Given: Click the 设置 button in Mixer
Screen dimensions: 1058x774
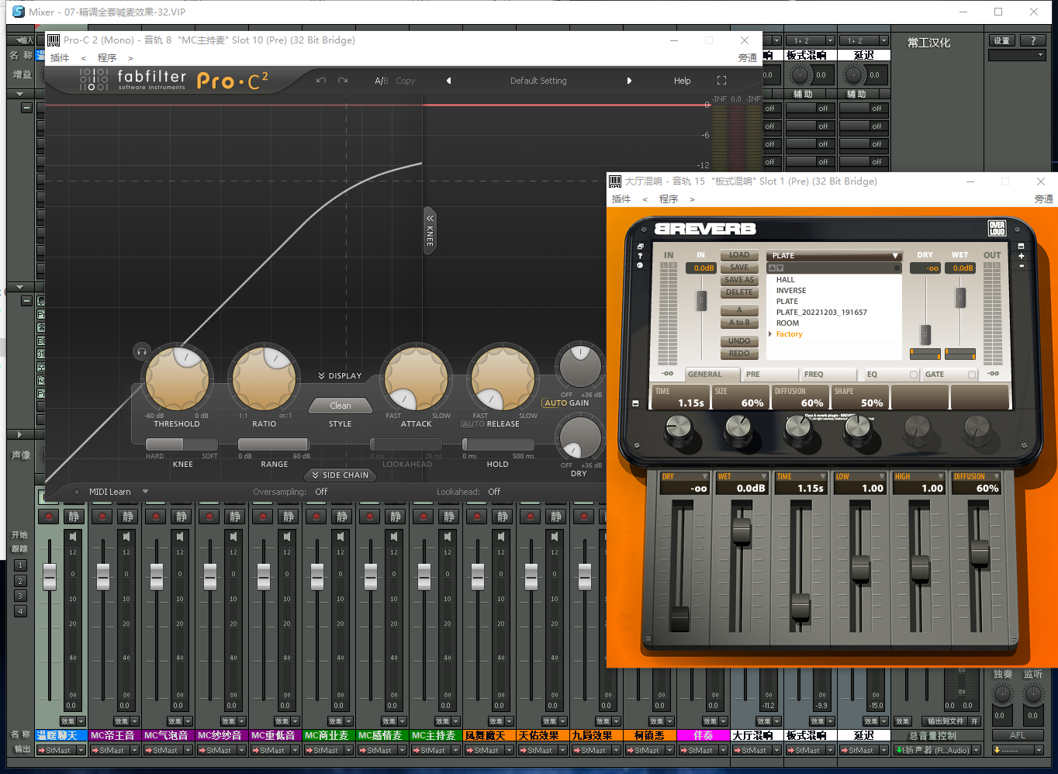Looking at the screenshot, I should coord(1001,41).
